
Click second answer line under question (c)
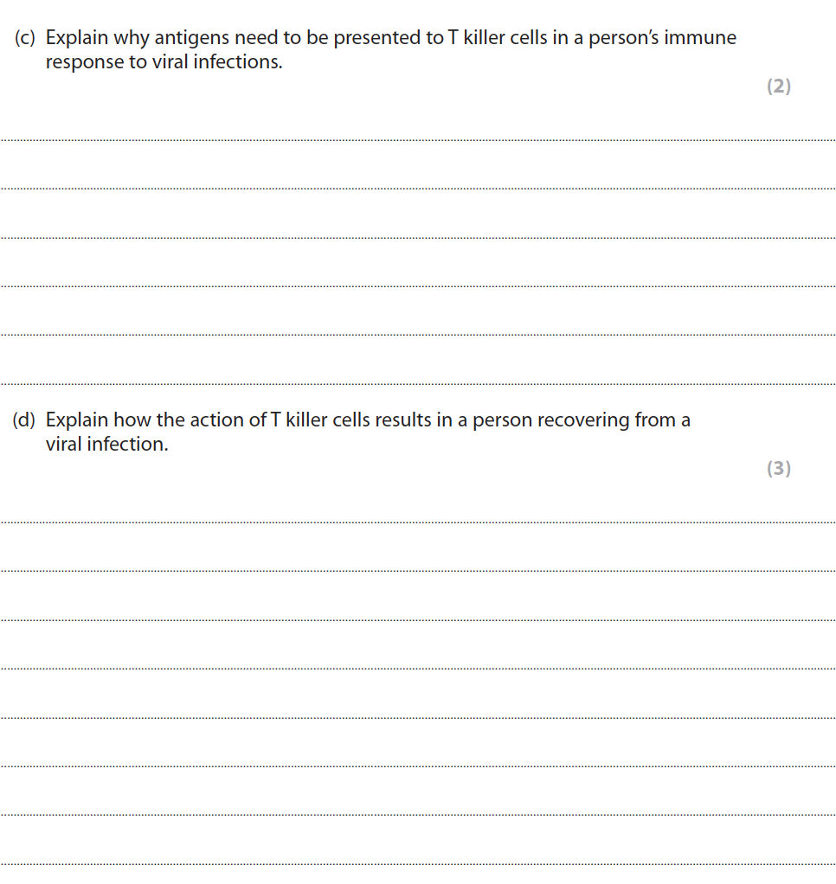pos(418,188)
